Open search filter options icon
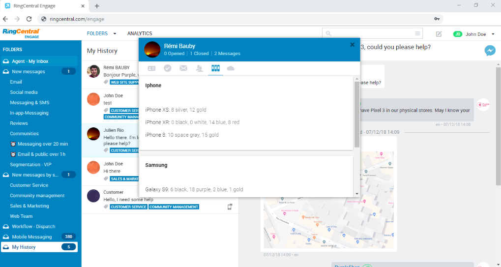Image resolution: width=501 pixels, height=267 pixels. (x=417, y=33)
